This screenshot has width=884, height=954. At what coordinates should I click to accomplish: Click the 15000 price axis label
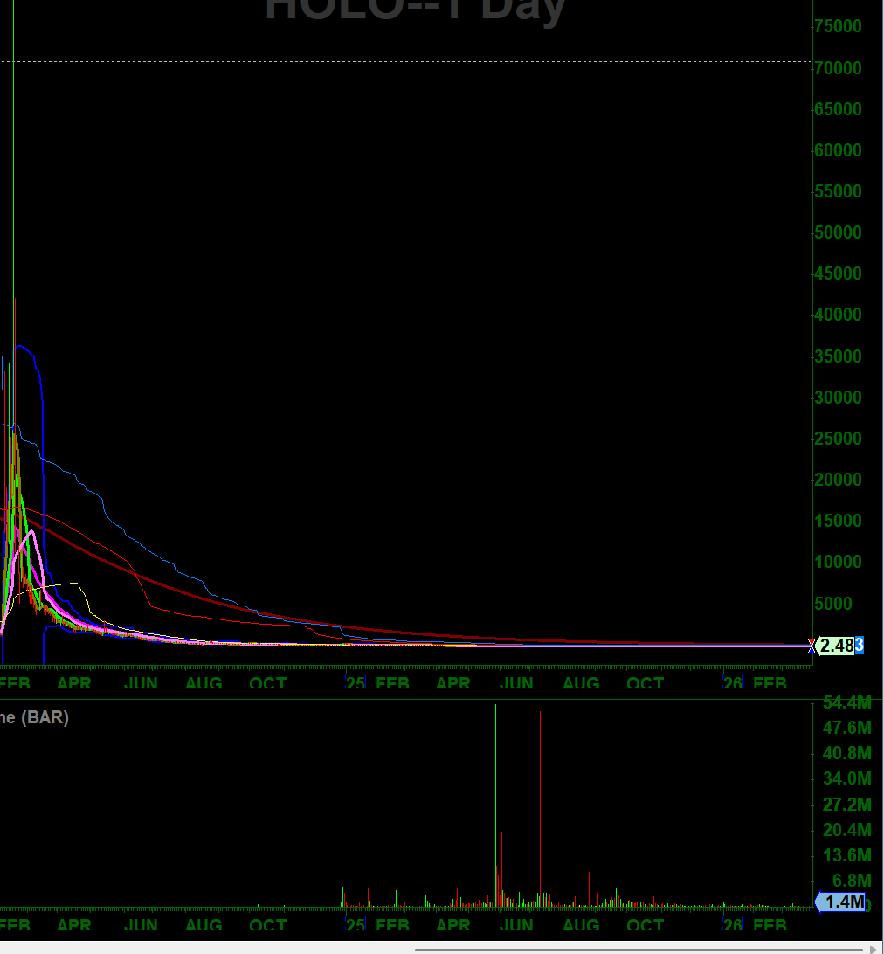coord(838,521)
